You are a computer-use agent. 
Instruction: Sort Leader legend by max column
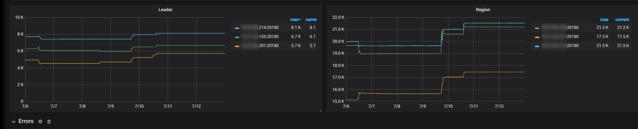(295, 20)
